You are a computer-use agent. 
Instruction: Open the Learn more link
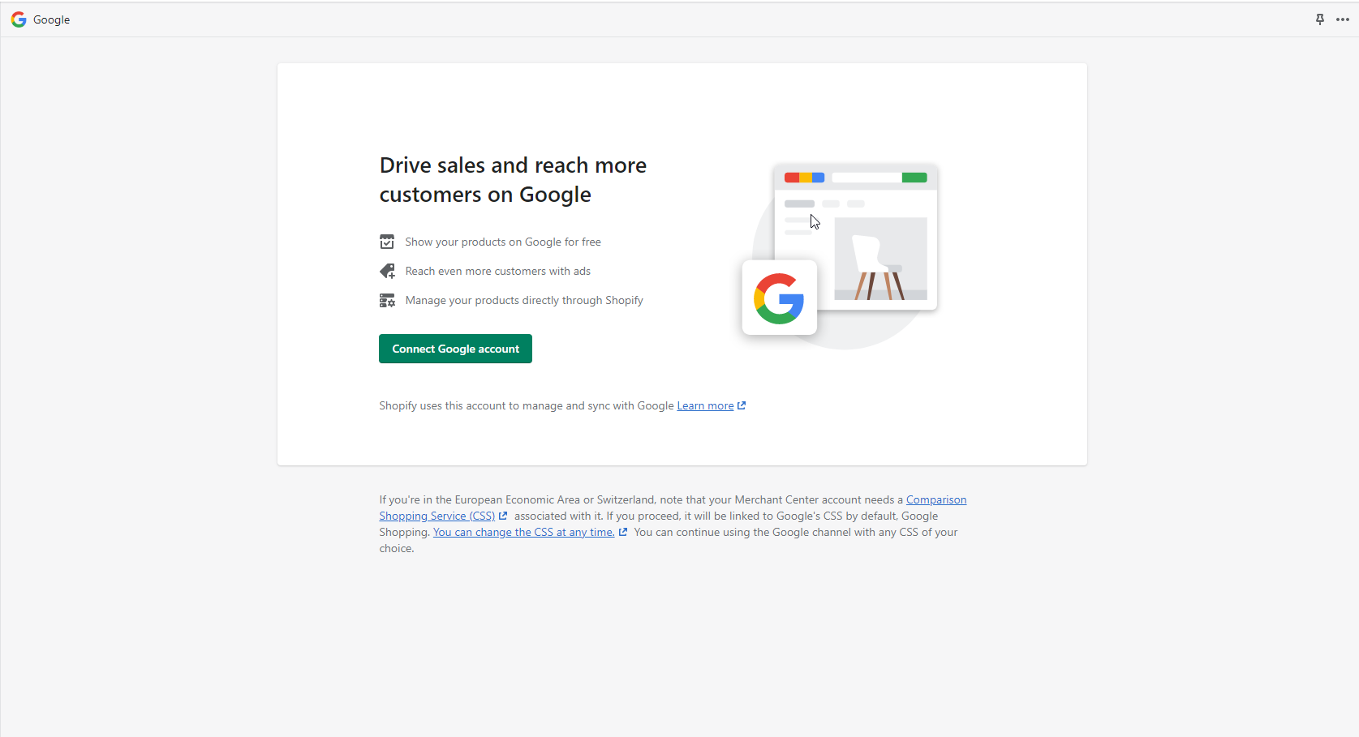[x=705, y=405]
